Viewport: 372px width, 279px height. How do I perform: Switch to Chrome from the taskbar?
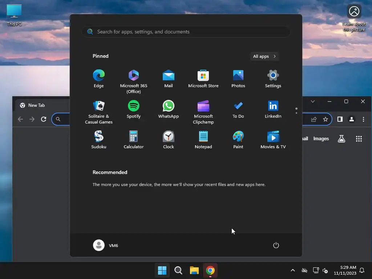coord(210,270)
